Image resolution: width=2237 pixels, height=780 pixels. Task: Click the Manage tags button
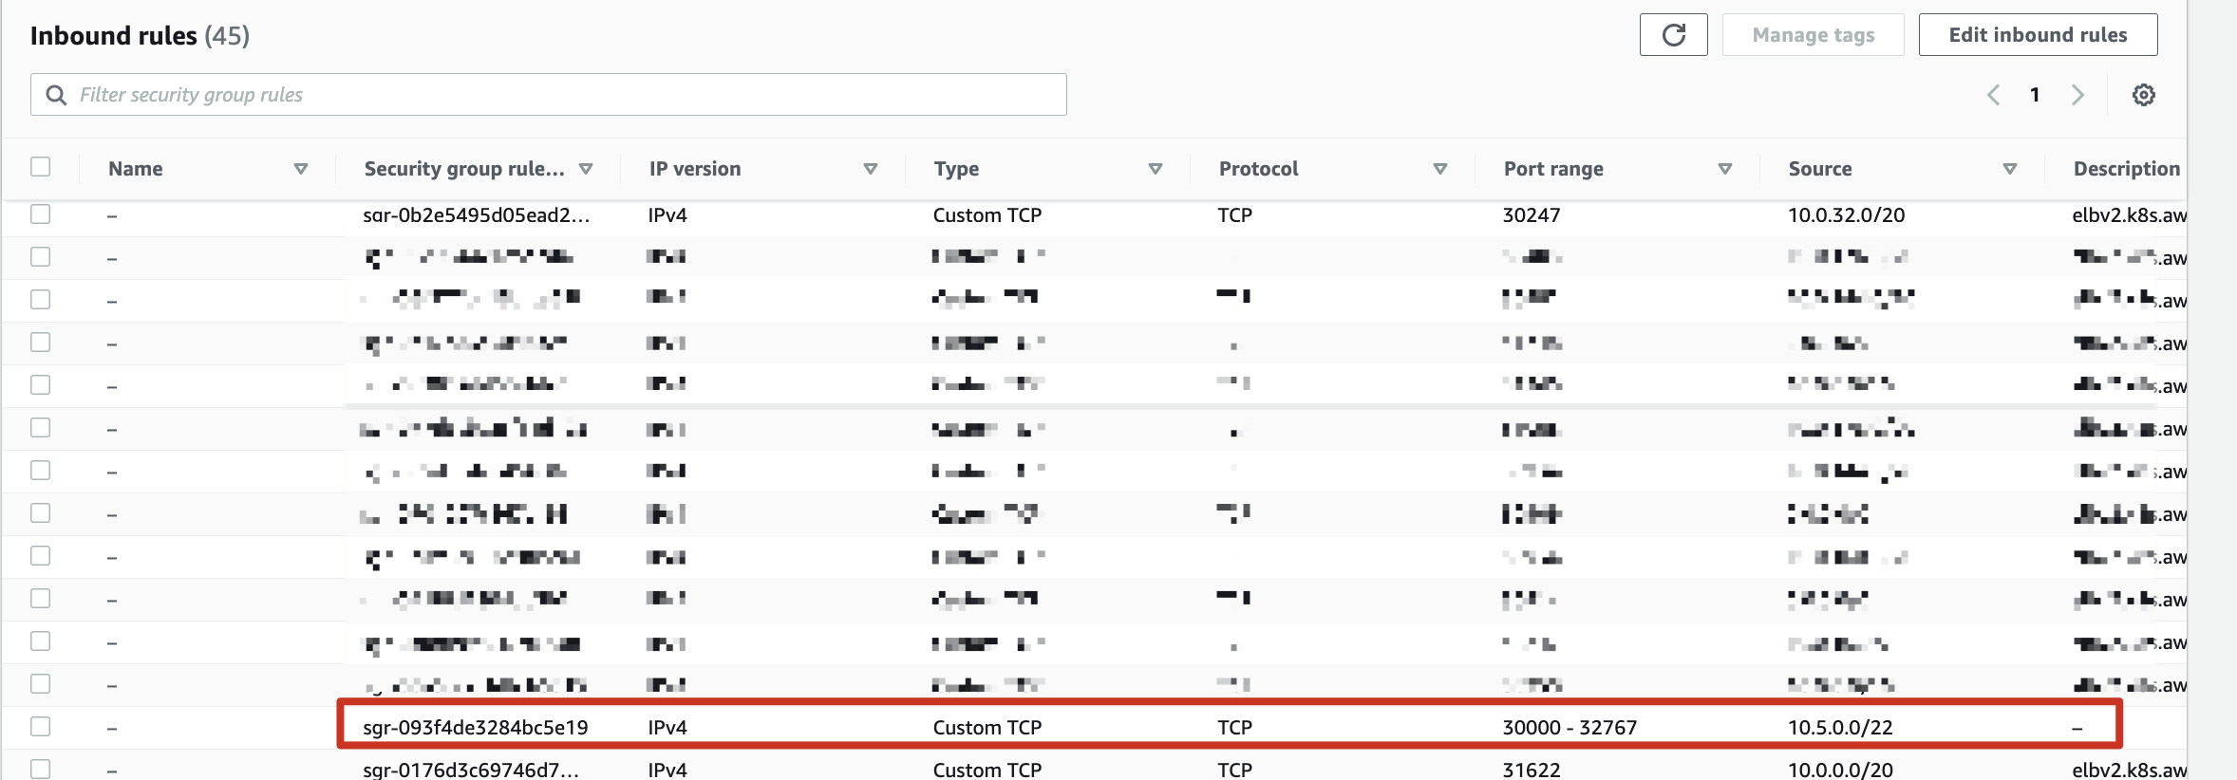point(1813,35)
